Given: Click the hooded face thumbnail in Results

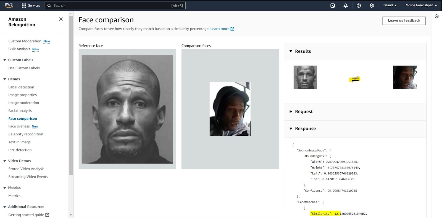Looking at the screenshot, I should tap(405, 77).
